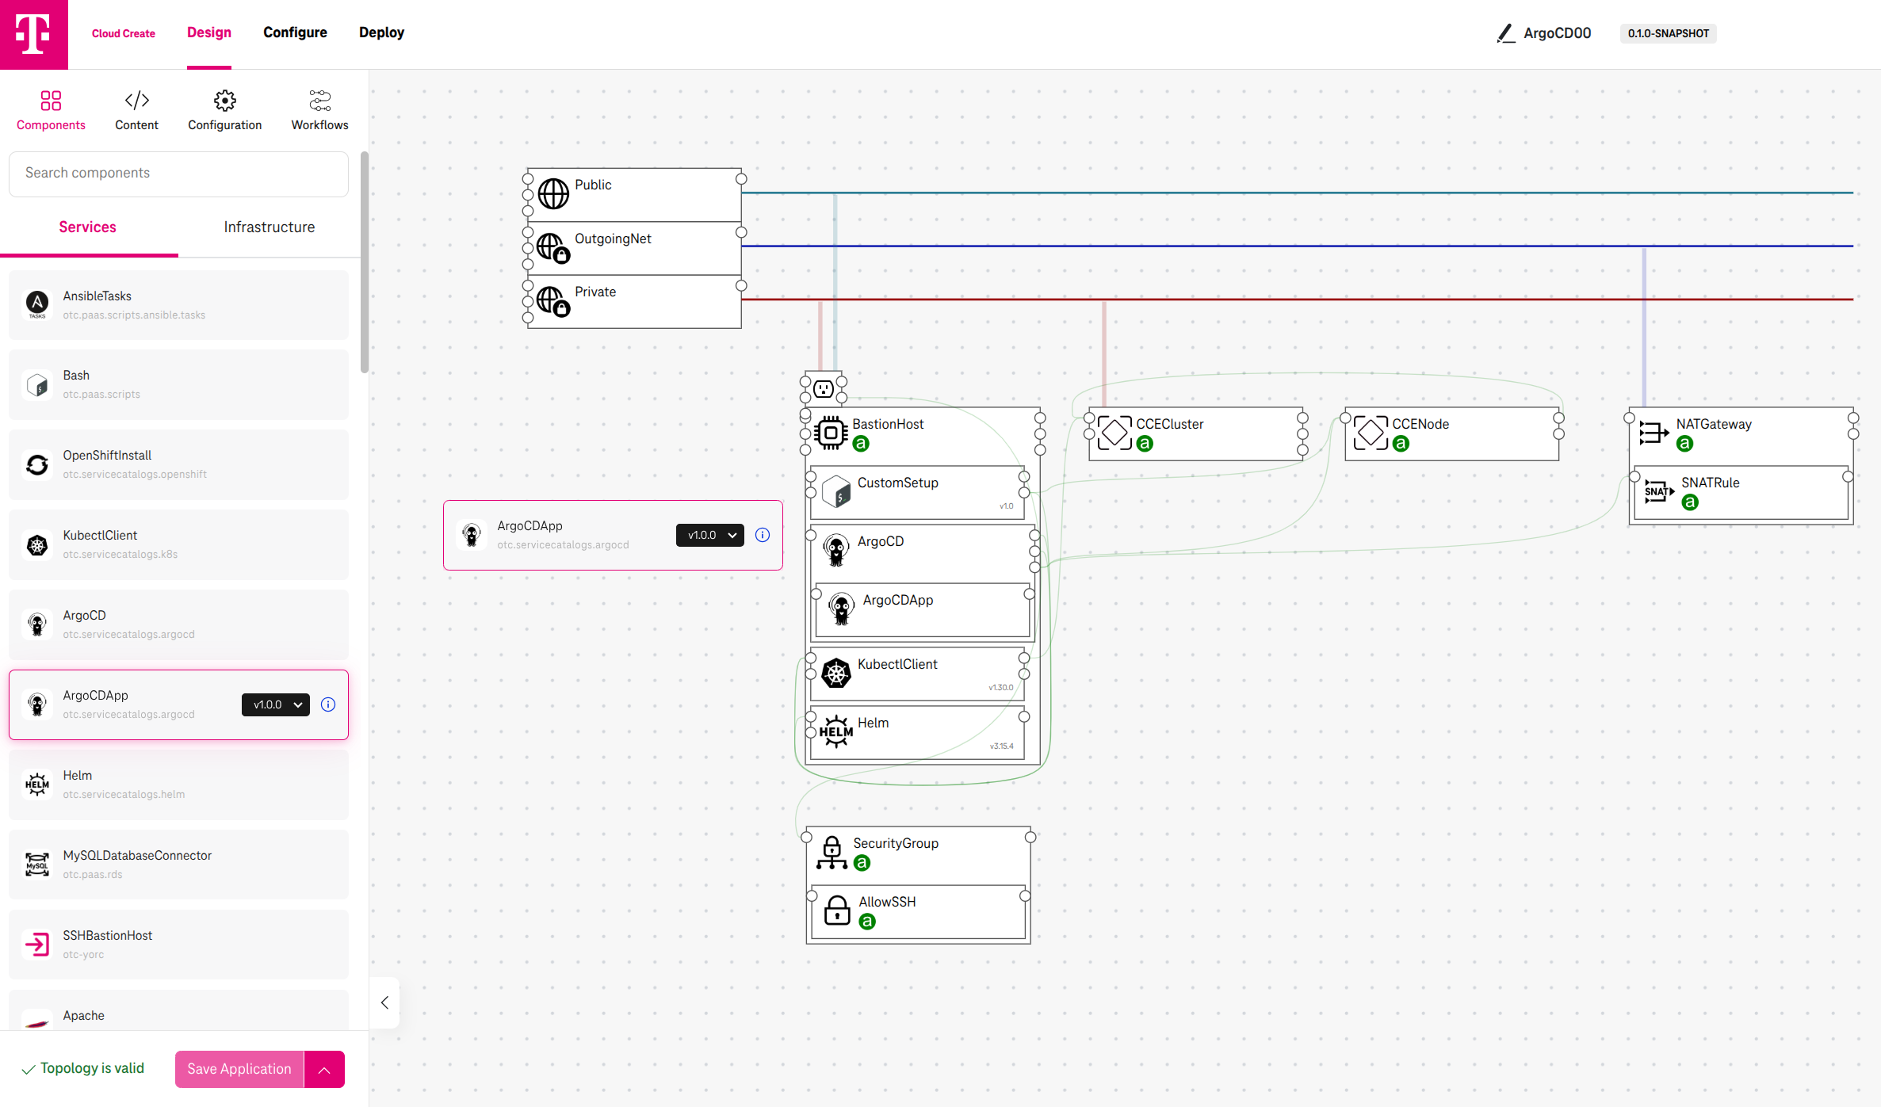The image size is (1881, 1107).
Task: Select the Bash component icon in list
Action: coord(37,384)
